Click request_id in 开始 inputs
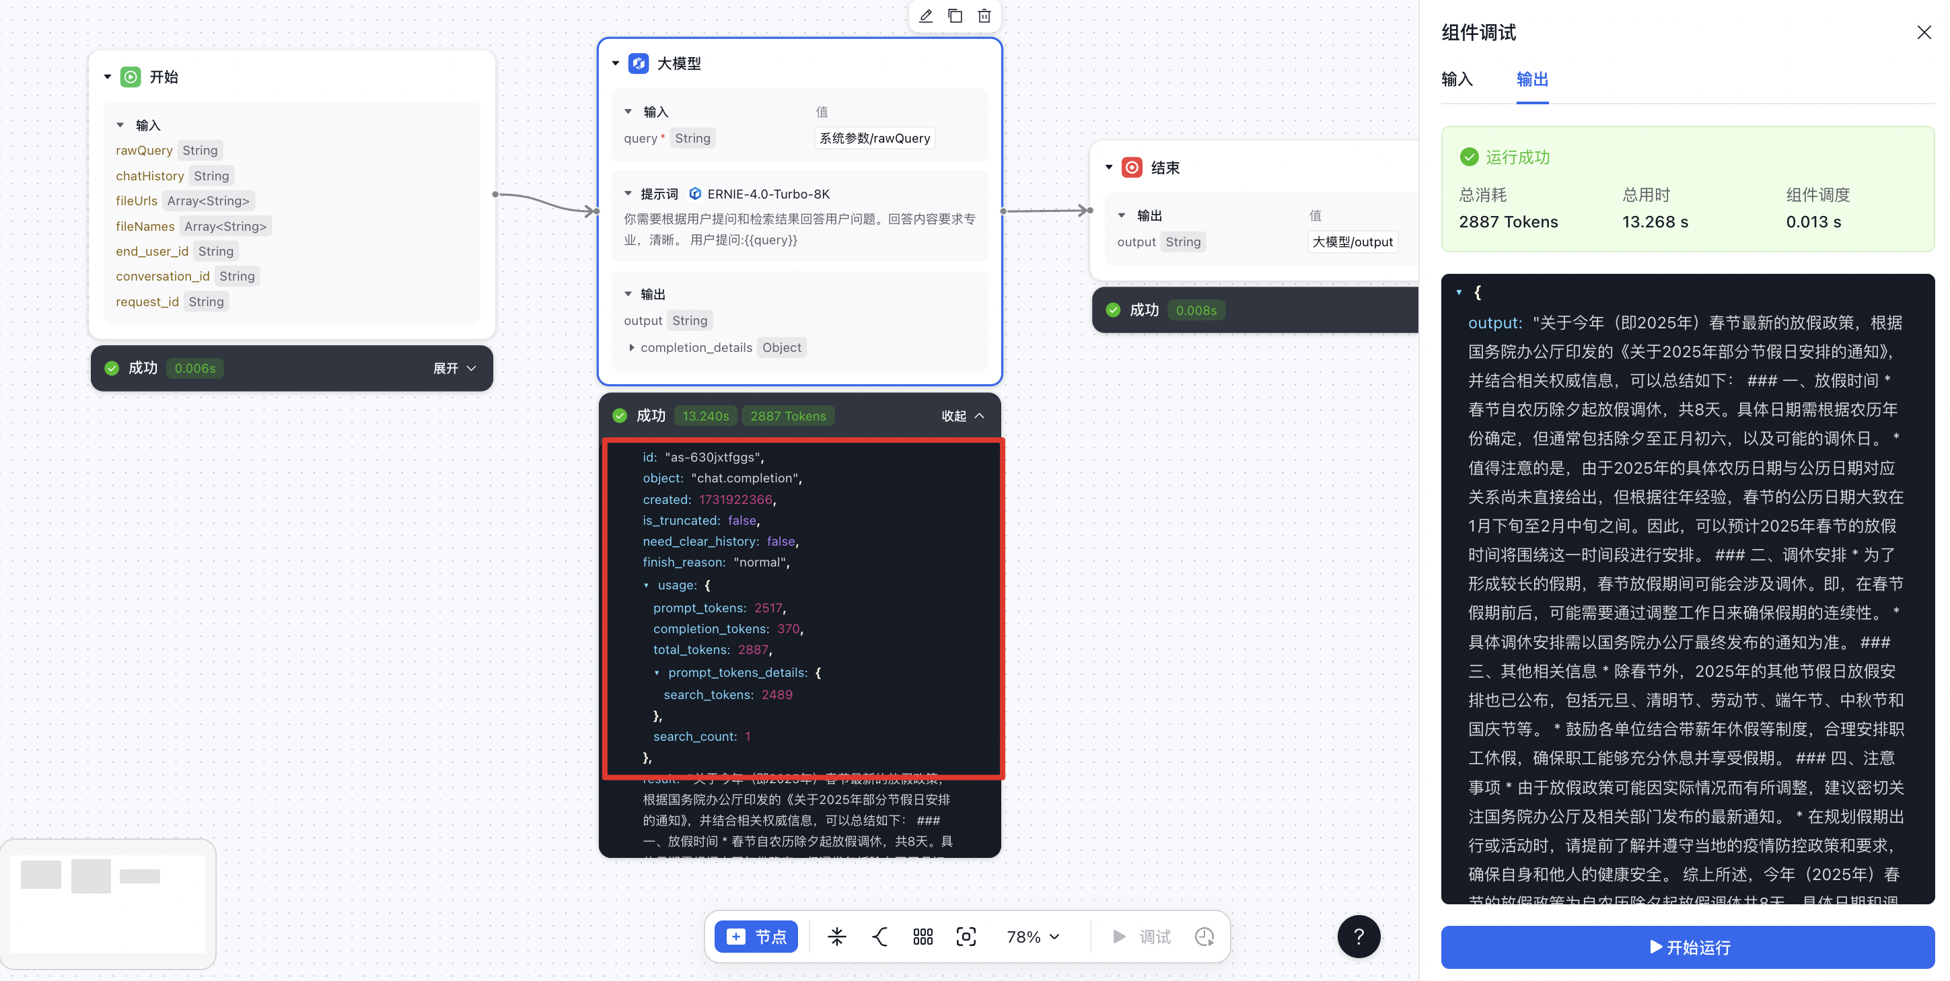 coord(147,301)
